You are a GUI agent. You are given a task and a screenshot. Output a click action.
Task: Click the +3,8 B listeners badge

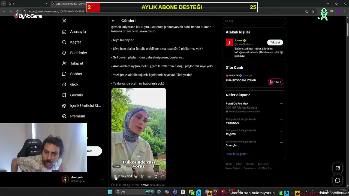276,82
